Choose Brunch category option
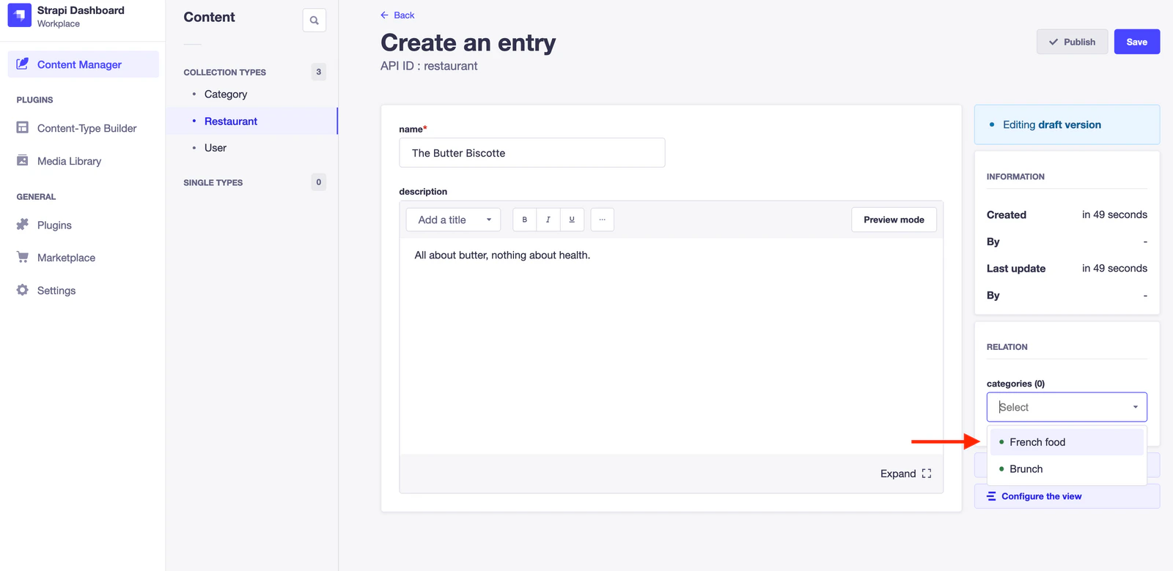The image size is (1173, 571). coord(1067,469)
